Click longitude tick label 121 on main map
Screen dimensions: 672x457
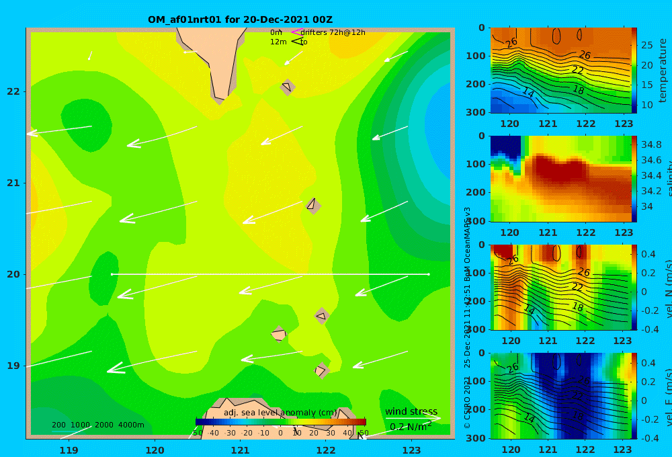pyautogui.click(x=241, y=450)
